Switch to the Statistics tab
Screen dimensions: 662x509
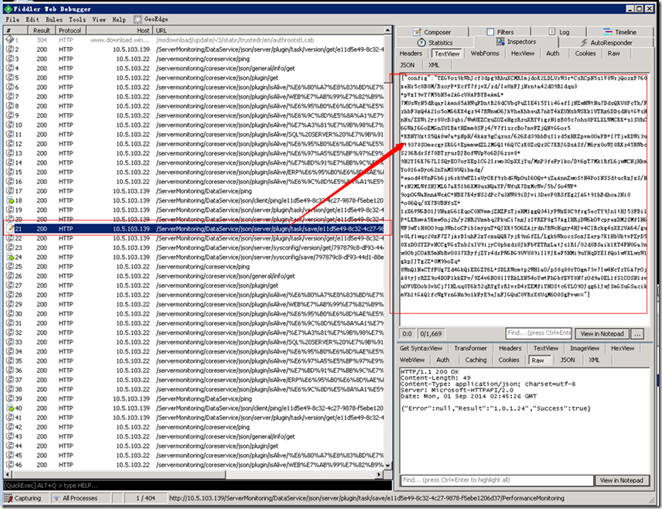click(x=435, y=43)
